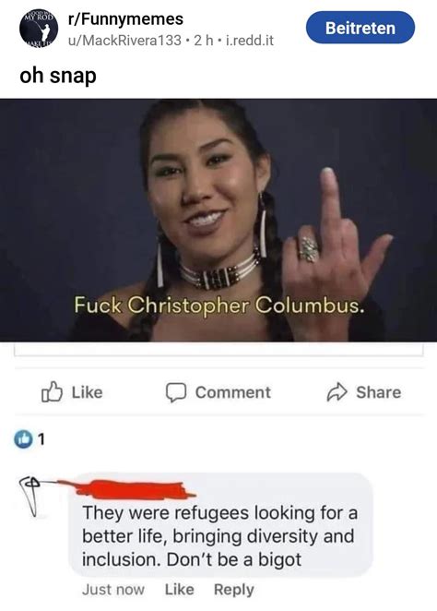Open the i.redd.it source link

(x=250, y=40)
